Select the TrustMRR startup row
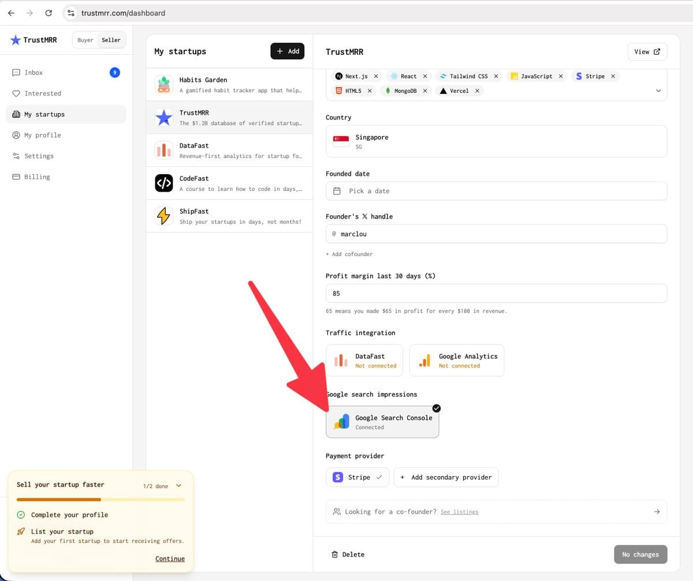This screenshot has width=693, height=581. [229, 118]
